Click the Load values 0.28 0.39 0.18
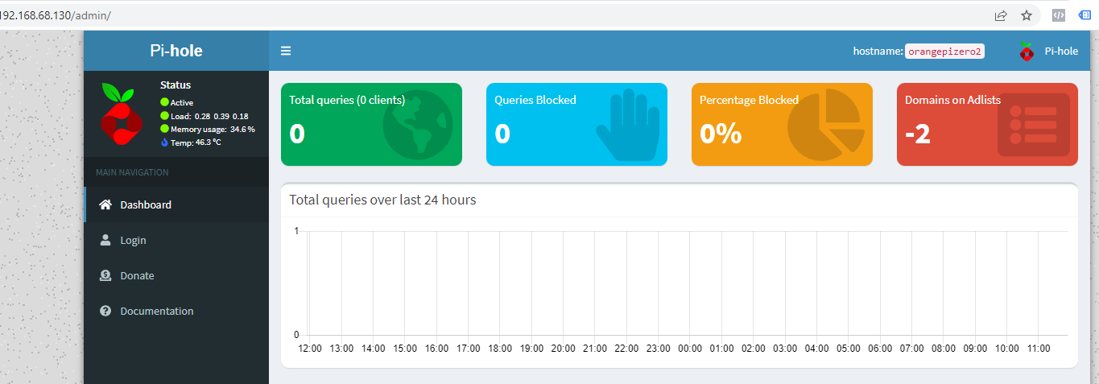Screen dimensions: 1099x384 pyautogui.click(x=221, y=116)
